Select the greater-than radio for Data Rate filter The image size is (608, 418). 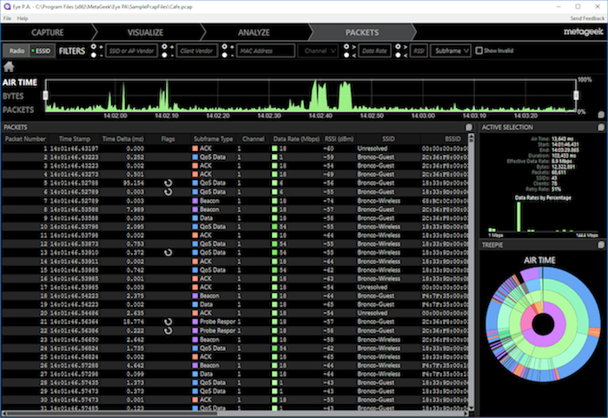point(347,47)
